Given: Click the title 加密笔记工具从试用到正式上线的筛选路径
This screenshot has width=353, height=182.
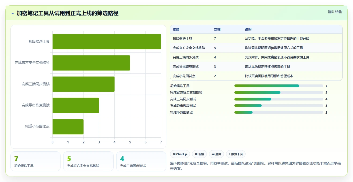Looking at the screenshot, I should [67, 13].
